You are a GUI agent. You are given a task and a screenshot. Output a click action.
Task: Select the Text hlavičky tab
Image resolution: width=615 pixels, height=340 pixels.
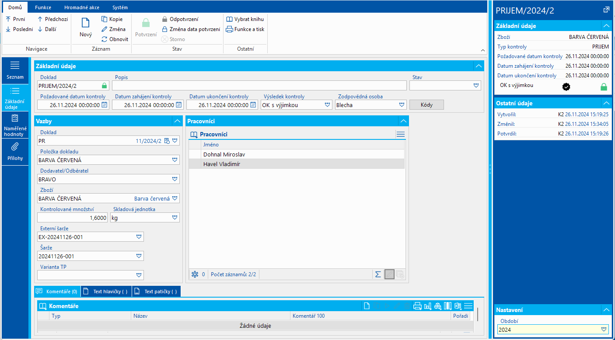106,291
